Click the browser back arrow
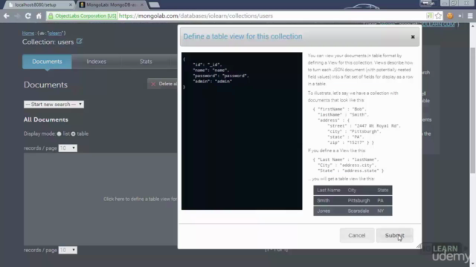Viewport: 476px width, 267px height. pos(7,16)
